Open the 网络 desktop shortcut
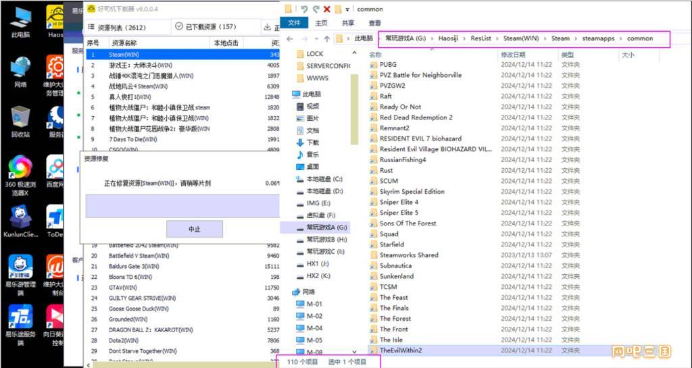Image resolution: width=692 pixels, height=368 pixels. pos(20,72)
